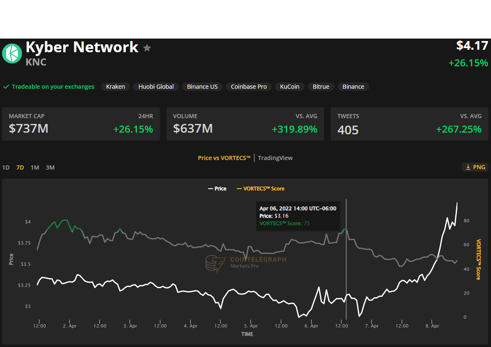Screen dimensions: 491x347
Task: Select the 3M time range
Action: 50,167
